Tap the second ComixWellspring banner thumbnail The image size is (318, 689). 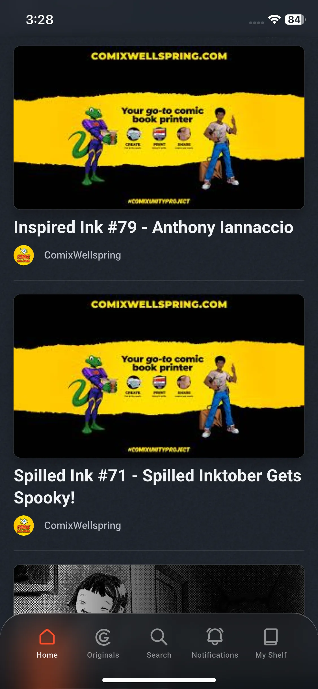click(159, 376)
